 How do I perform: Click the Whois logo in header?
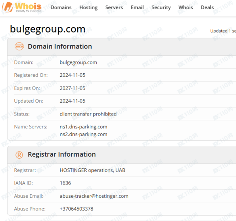[x=22, y=7]
